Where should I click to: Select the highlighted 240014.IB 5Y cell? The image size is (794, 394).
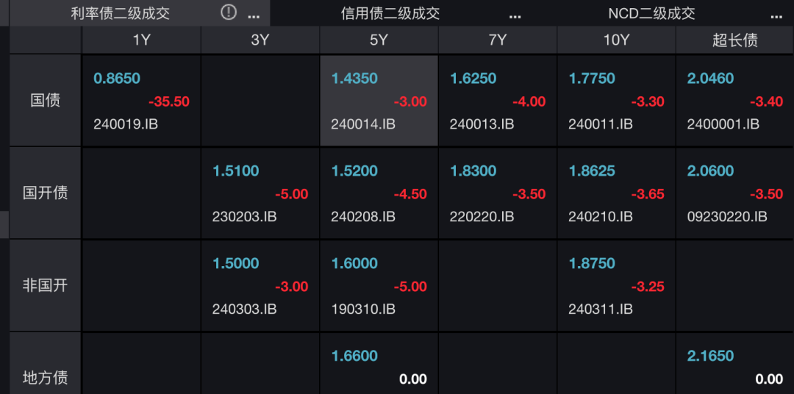point(379,101)
